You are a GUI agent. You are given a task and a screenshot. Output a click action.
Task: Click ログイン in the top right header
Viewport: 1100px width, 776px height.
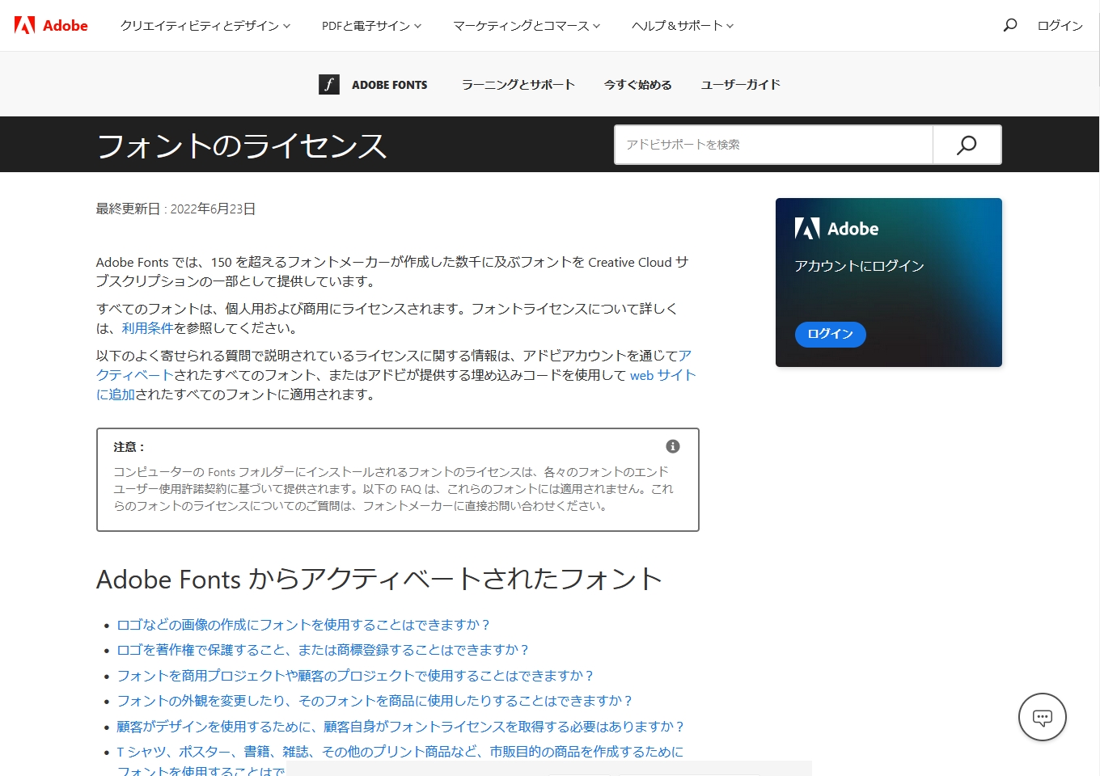[x=1060, y=26]
